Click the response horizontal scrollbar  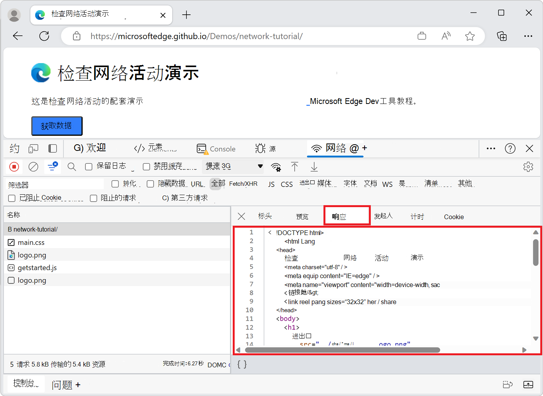coord(342,350)
